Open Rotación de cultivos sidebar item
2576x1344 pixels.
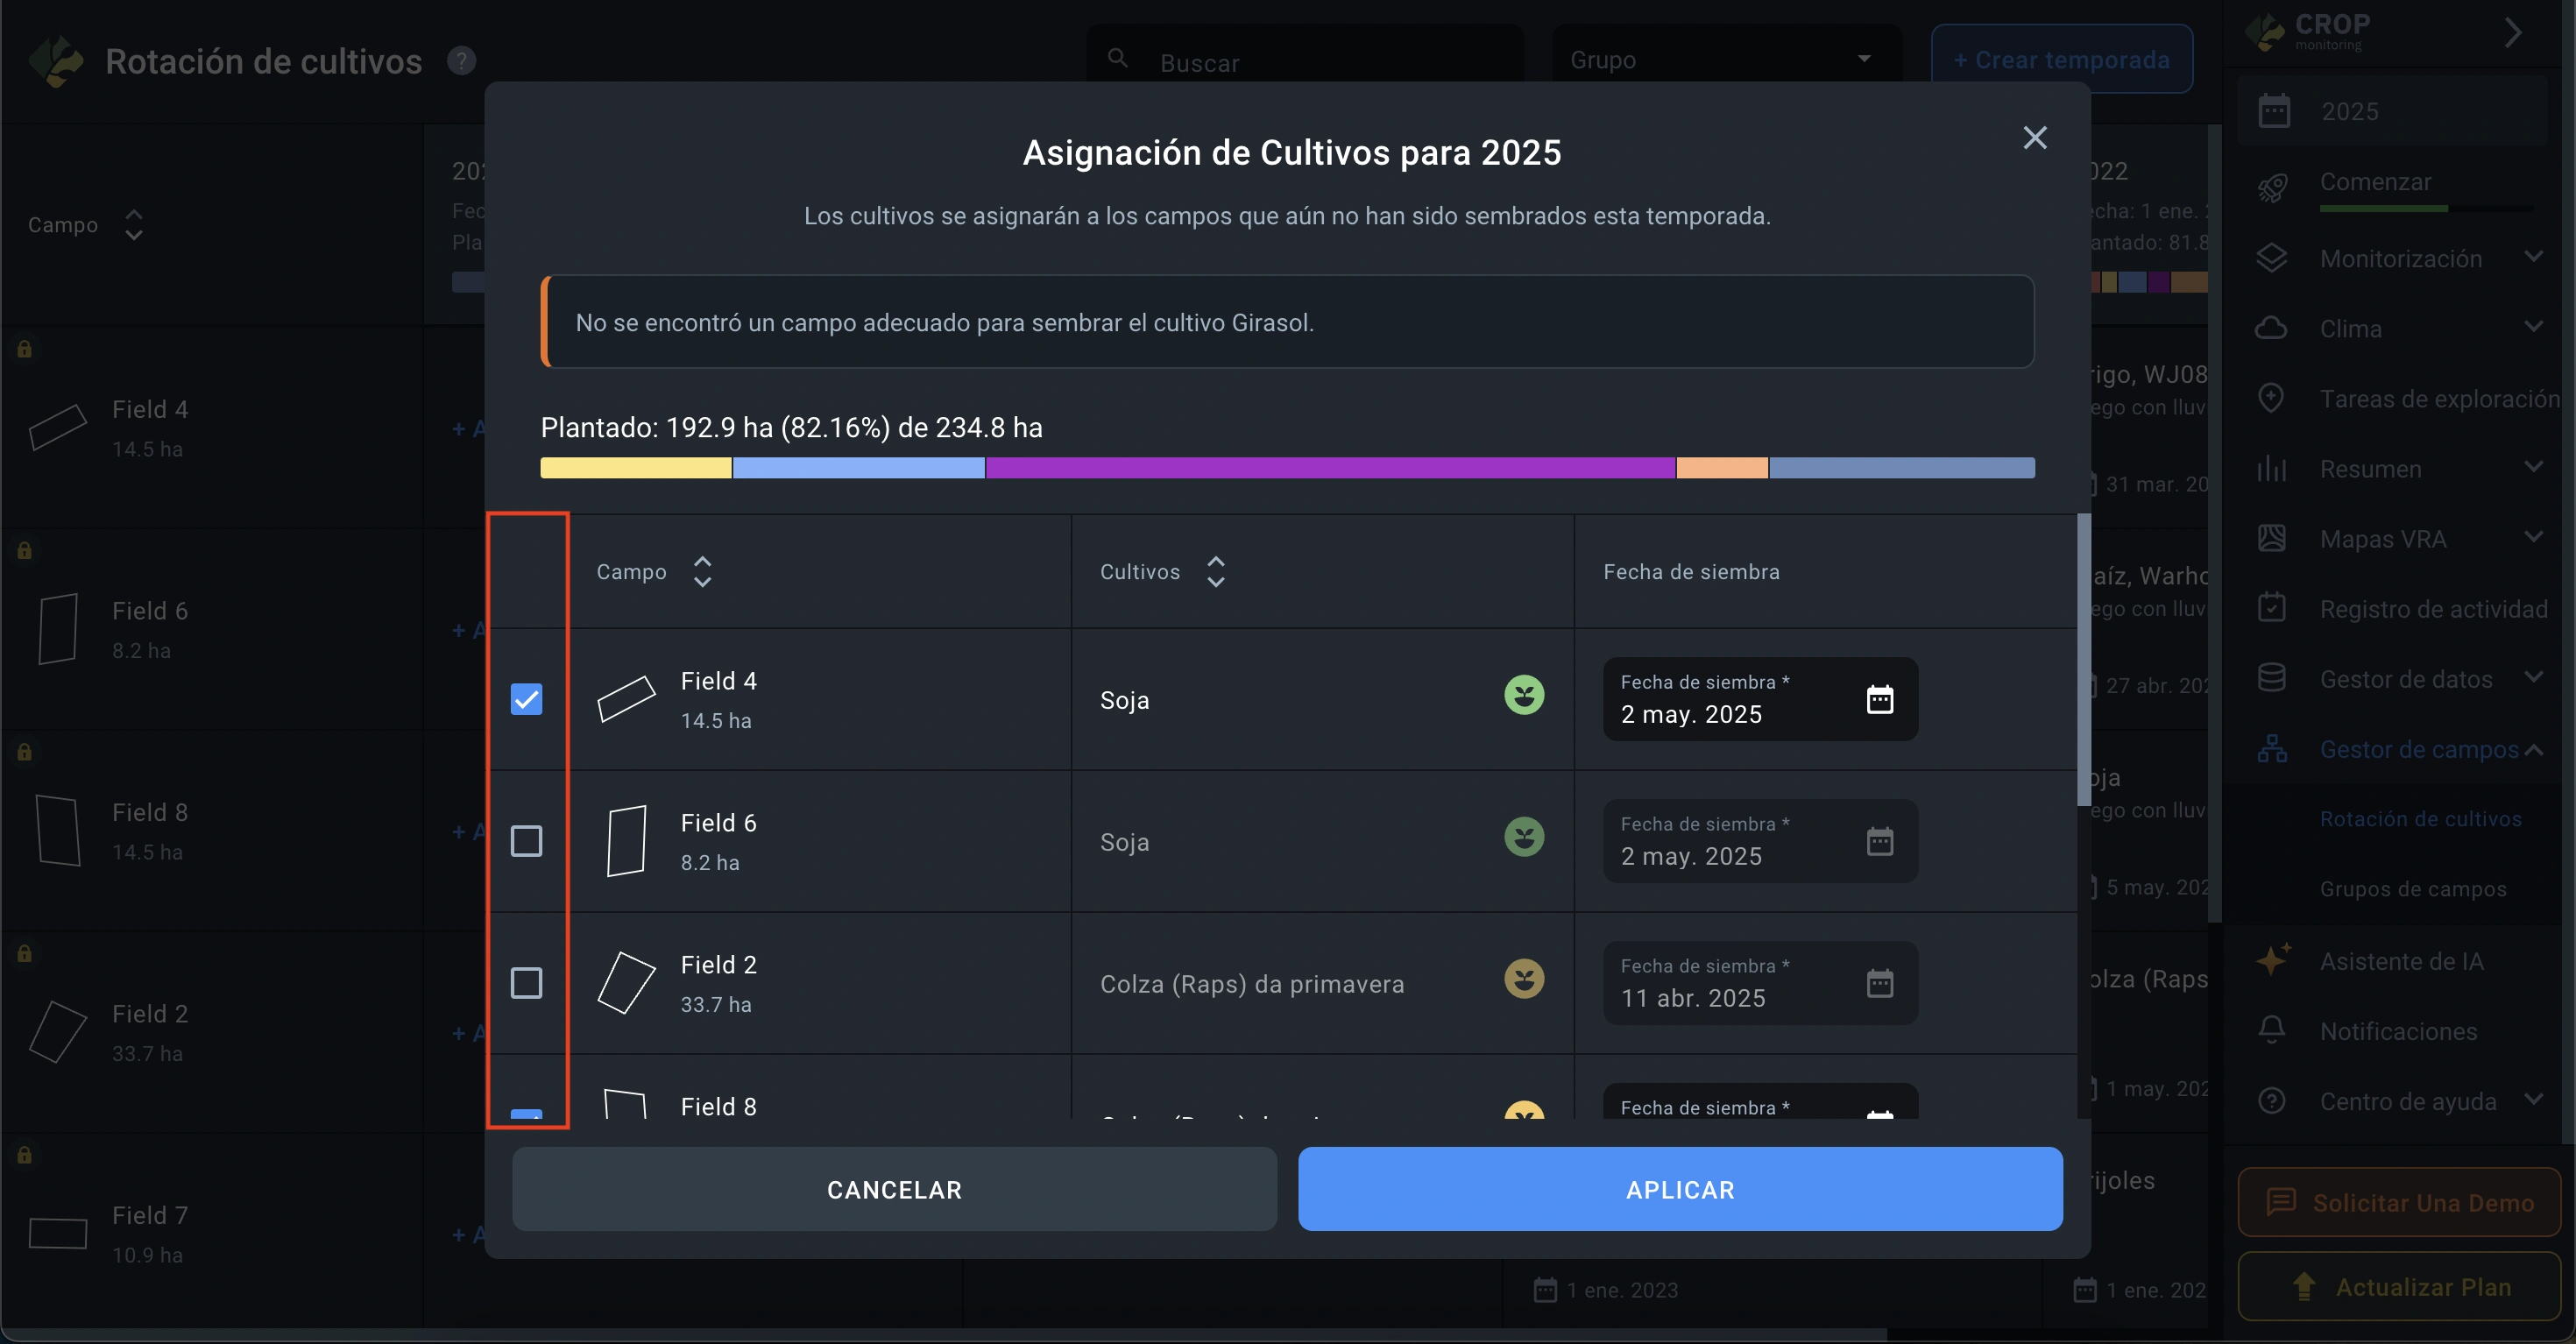(2419, 819)
